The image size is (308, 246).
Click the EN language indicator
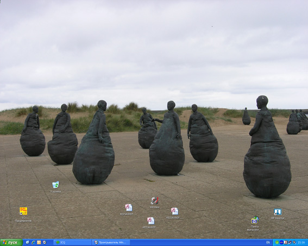(x=268, y=242)
